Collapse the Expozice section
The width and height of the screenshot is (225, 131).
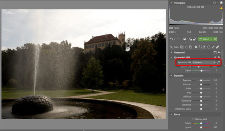tap(171, 76)
